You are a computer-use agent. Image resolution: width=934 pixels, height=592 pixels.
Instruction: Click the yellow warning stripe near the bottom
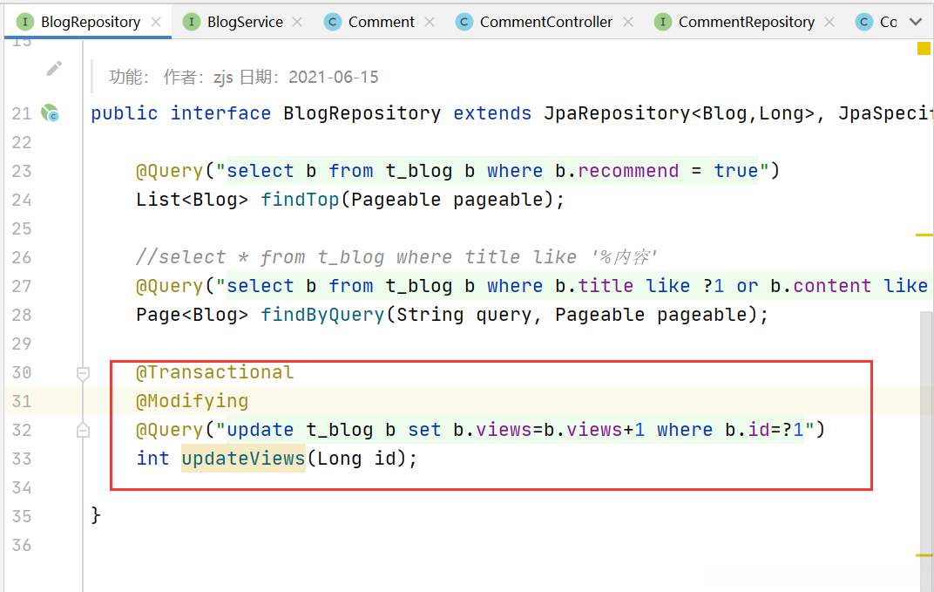(924, 555)
